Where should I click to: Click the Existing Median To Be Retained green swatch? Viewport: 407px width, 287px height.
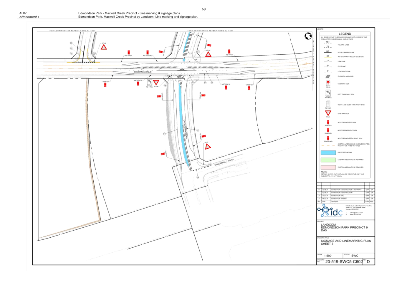pyautogui.click(x=328, y=160)
